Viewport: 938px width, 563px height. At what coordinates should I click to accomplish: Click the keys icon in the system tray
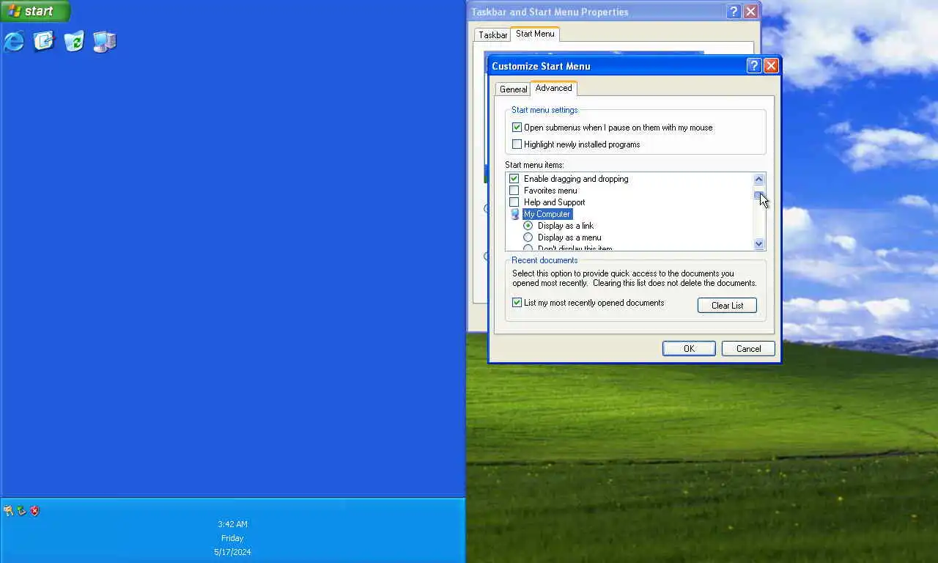pos(8,510)
